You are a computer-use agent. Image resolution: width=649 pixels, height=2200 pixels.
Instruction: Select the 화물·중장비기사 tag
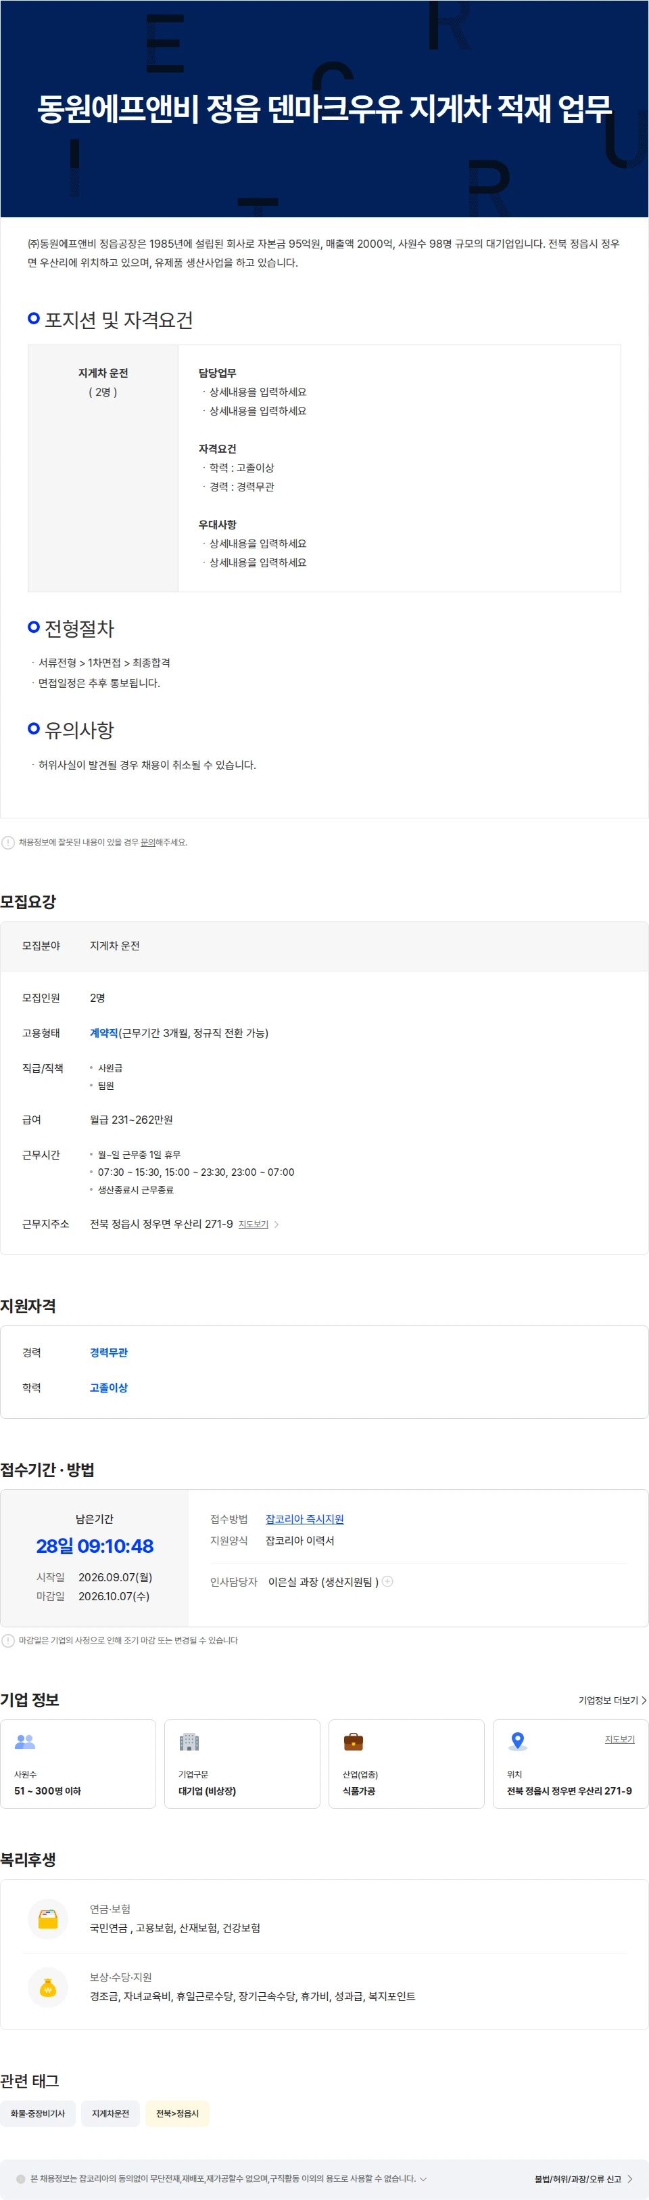point(38,2113)
